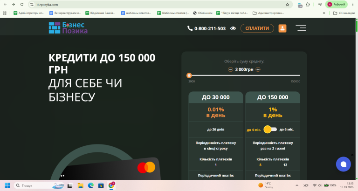Screen dimensions: 358x191
Task: Close the chat widget with X
Action: click(352, 155)
